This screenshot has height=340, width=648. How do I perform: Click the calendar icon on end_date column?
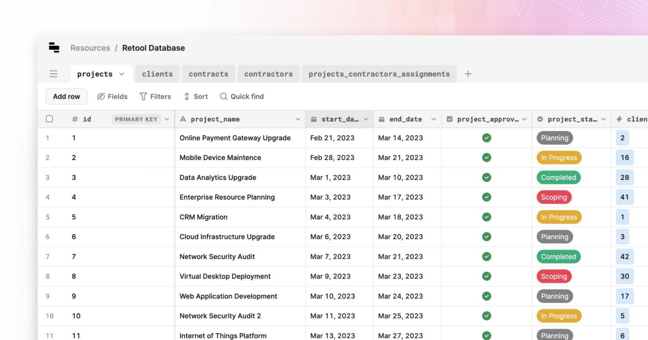[x=381, y=119]
